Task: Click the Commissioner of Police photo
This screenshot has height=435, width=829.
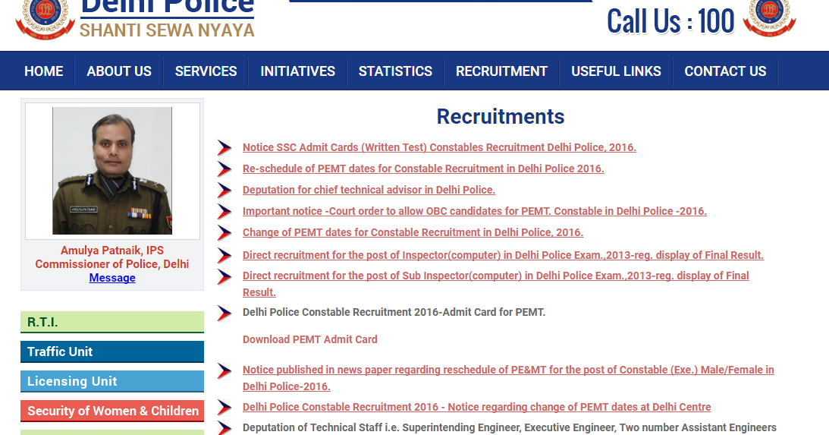Action: 112,171
